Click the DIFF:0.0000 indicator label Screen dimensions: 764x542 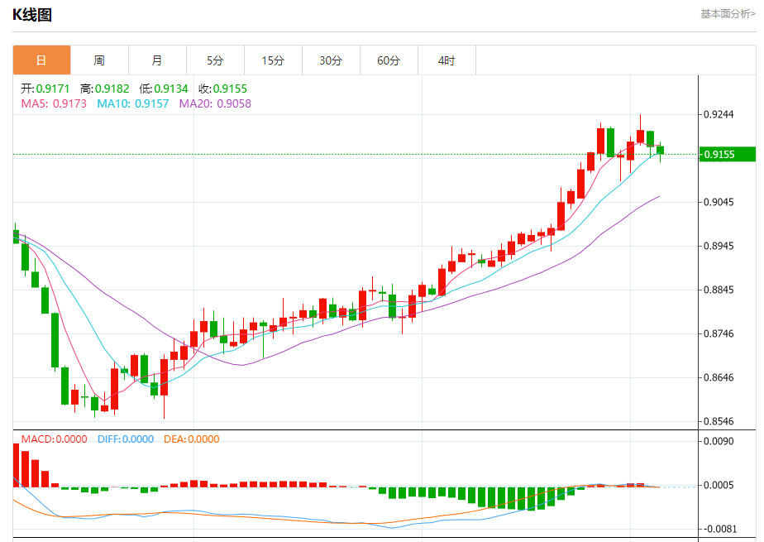click(126, 439)
